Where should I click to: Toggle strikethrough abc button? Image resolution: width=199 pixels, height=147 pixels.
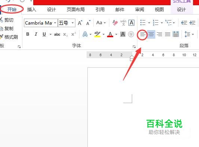pos(57,34)
